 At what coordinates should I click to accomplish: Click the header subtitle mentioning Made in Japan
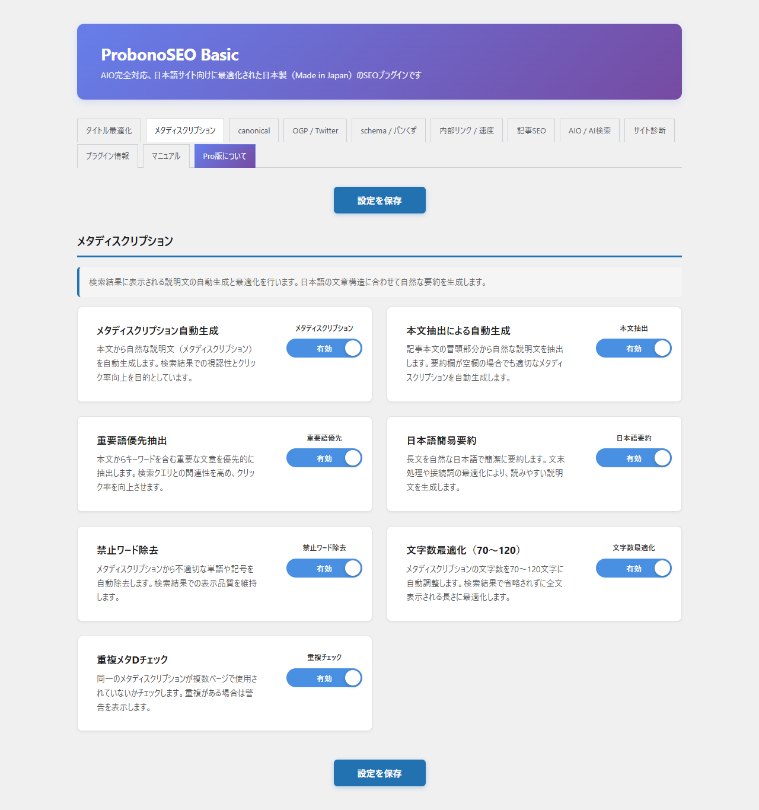tap(261, 75)
